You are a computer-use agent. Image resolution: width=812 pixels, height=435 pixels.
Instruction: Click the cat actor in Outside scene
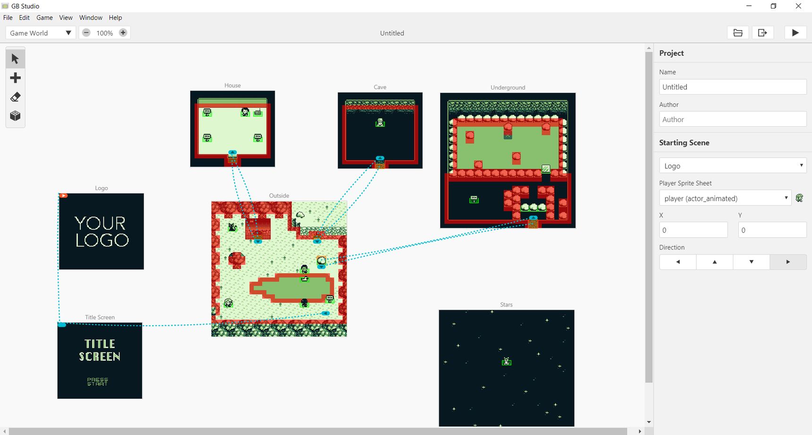[232, 227]
